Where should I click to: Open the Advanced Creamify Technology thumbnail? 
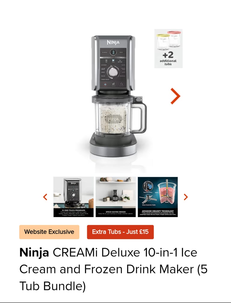158,197
